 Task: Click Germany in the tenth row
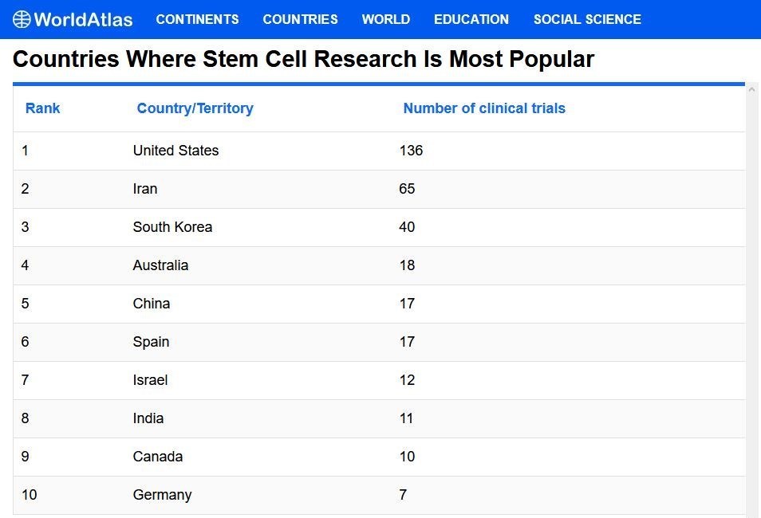[162, 495]
